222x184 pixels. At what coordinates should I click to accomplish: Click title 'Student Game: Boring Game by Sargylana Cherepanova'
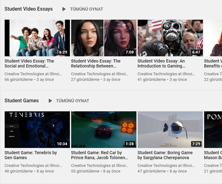pos(165,155)
